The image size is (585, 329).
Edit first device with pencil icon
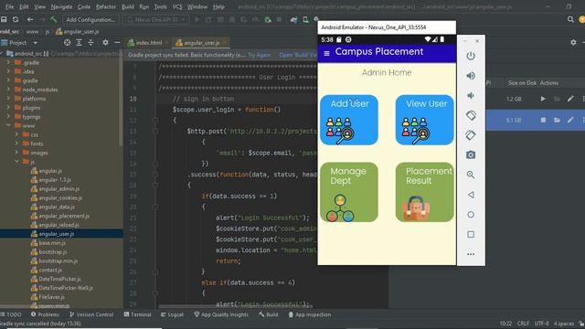tap(570, 99)
